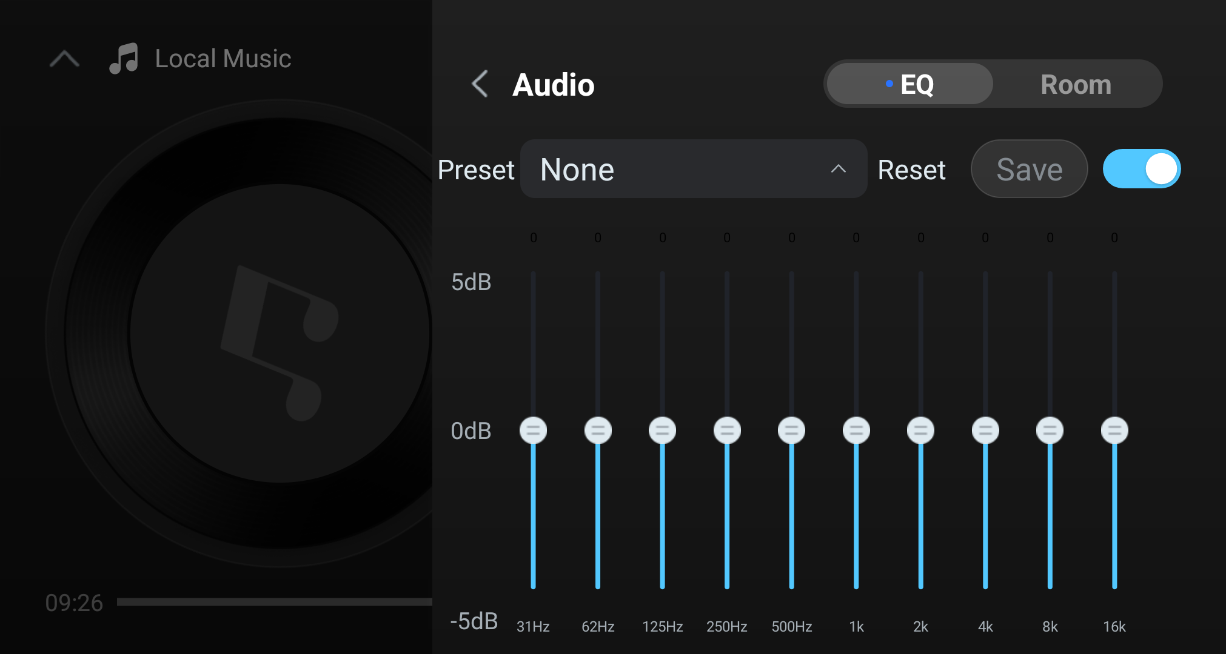Click the 125Hz band slider handle
This screenshot has height=654, width=1226.
(x=663, y=431)
